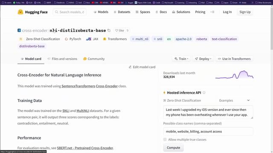Click the Sign Up button

(245, 12)
